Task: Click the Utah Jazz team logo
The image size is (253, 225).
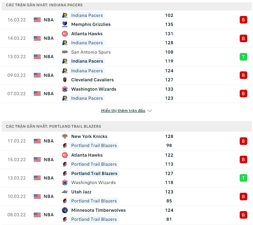Action: (65, 192)
